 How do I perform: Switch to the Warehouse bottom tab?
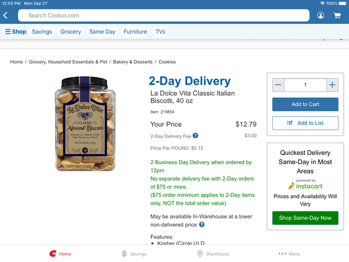[x=213, y=254]
